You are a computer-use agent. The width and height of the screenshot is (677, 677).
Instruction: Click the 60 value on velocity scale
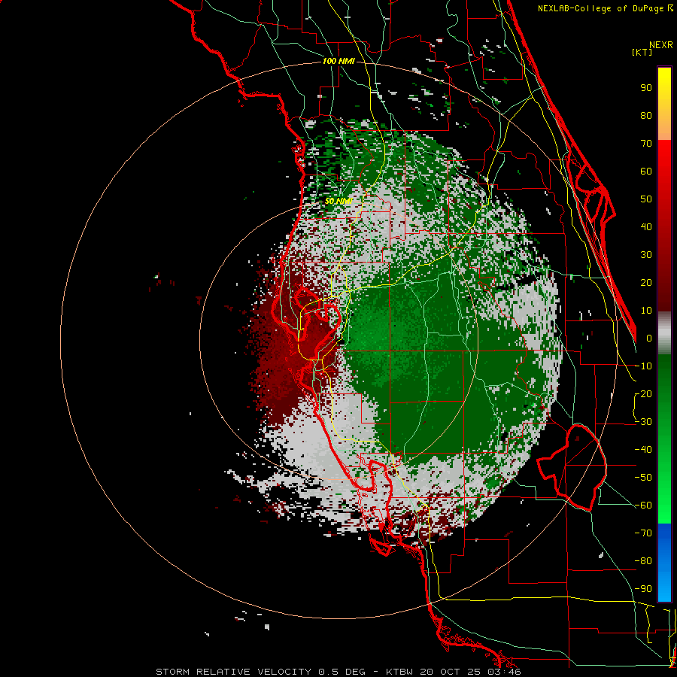(646, 172)
